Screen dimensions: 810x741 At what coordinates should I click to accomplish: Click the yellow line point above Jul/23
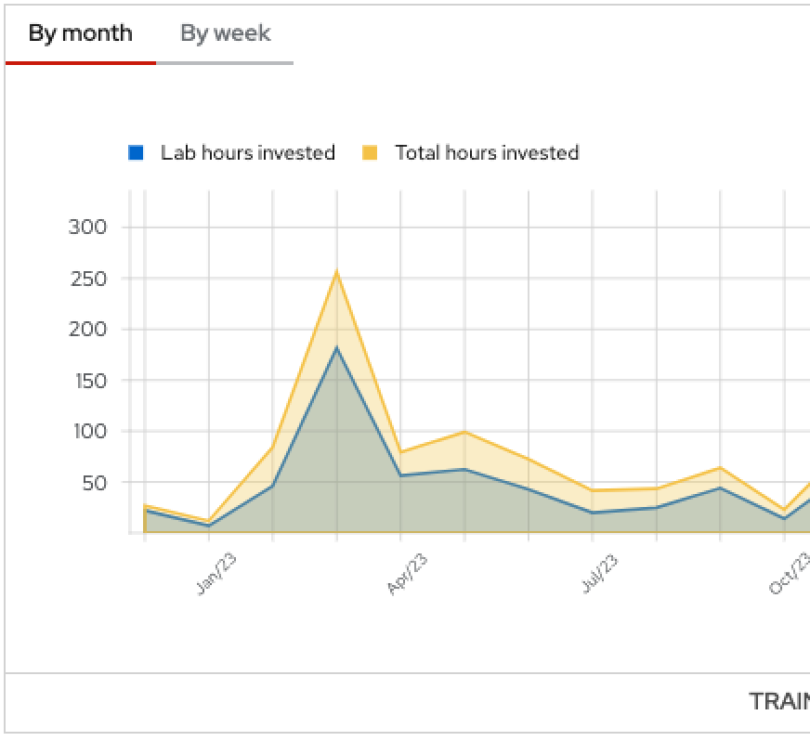click(593, 490)
